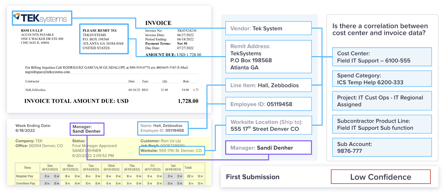Select Spend Category: ICS Temp Help 6200-333

[x=382, y=79]
